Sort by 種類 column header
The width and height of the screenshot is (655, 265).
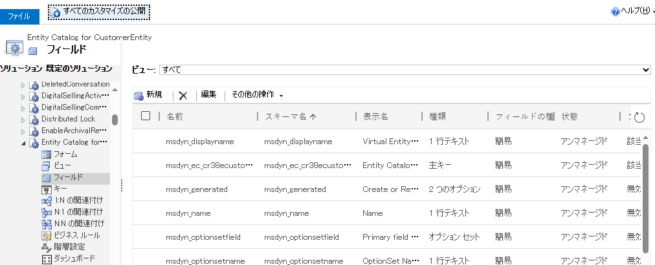click(438, 117)
